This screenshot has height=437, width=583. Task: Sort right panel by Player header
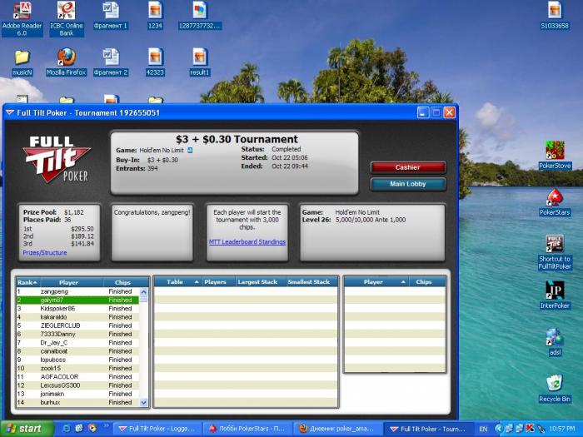click(376, 282)
